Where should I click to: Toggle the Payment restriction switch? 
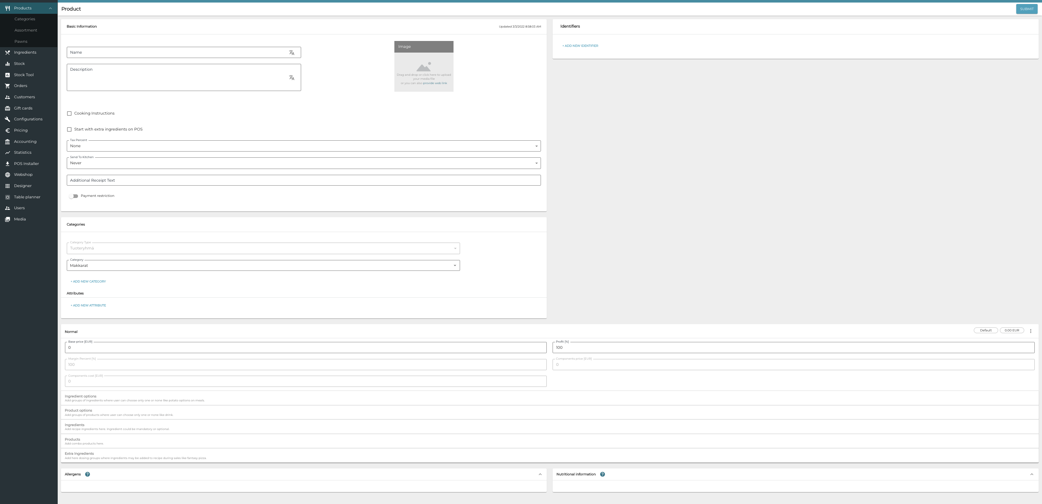pyautogui.click(x=74, y=196)
